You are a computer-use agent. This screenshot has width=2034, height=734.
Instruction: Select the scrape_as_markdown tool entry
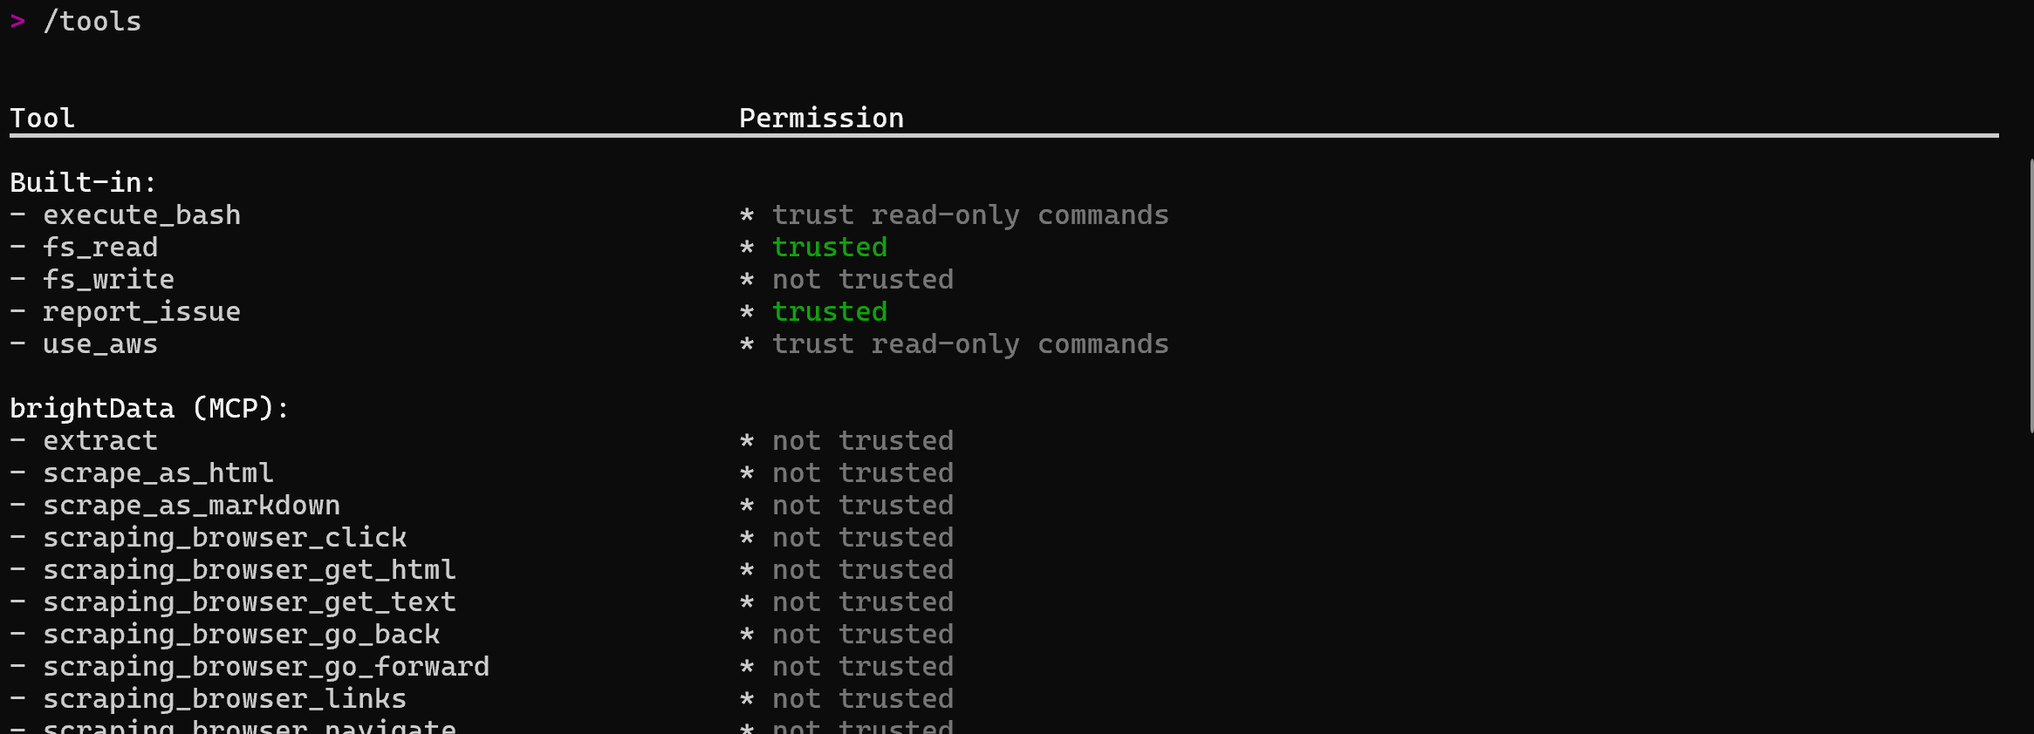(x=191, y=505)
